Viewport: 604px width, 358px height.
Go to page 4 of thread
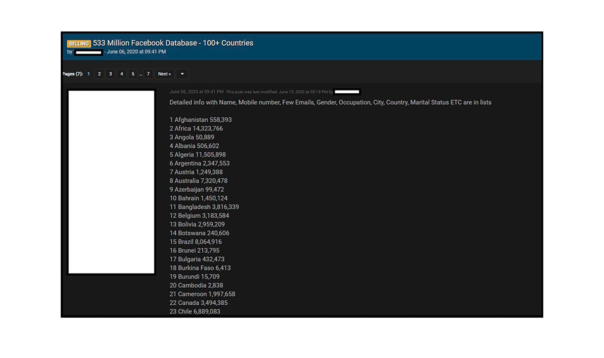[x=122, y=74]
